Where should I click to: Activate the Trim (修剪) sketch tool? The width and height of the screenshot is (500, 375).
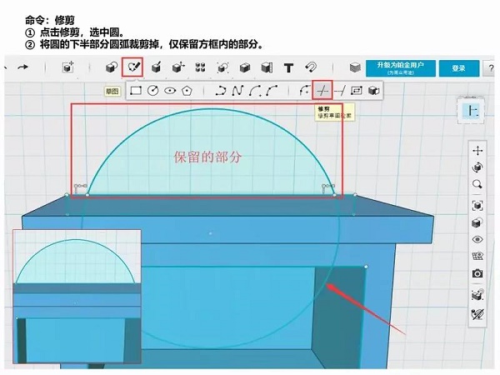[x=322, y=90]
